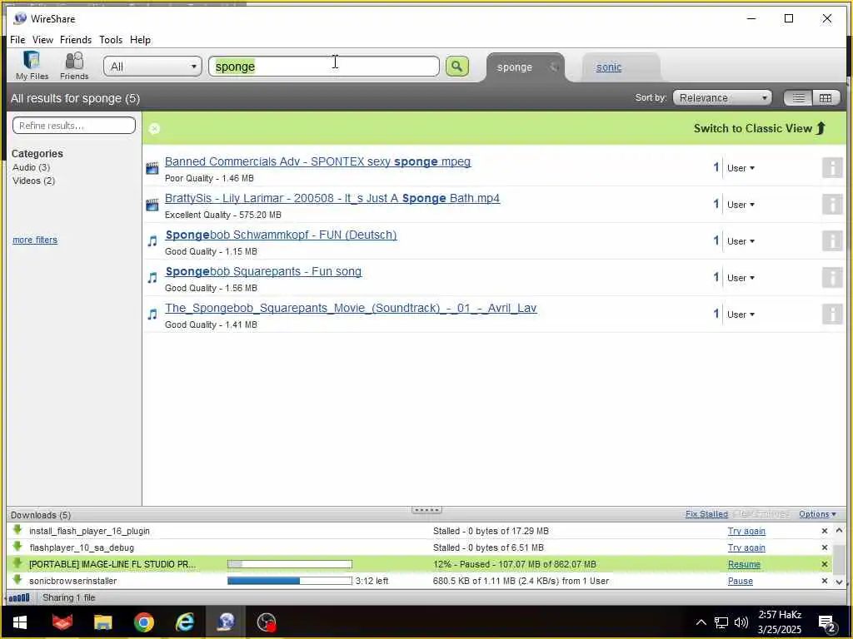Show info for Spongebob Movie Soundtrack result
The height and width of the screenshot is (639, 853).
pyautogui.click(x=832, y=314)
